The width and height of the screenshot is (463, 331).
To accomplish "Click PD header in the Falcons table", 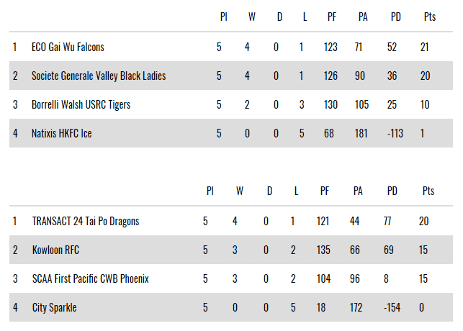I will pos(395,18).
